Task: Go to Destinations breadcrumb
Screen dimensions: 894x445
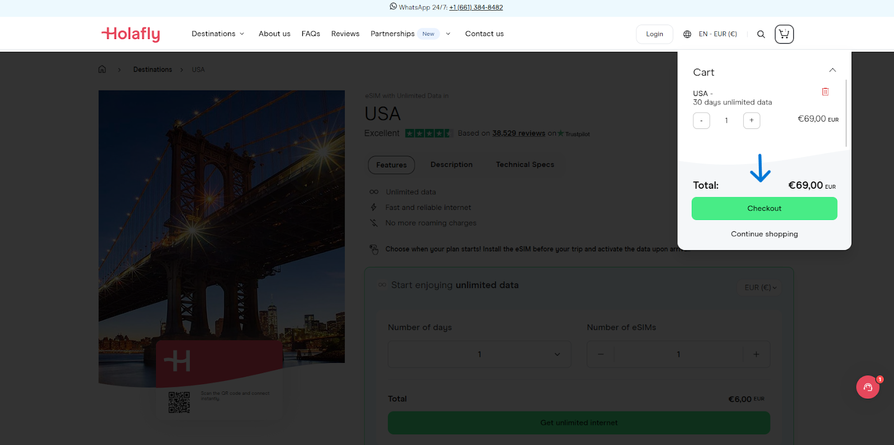Action: 153,70
